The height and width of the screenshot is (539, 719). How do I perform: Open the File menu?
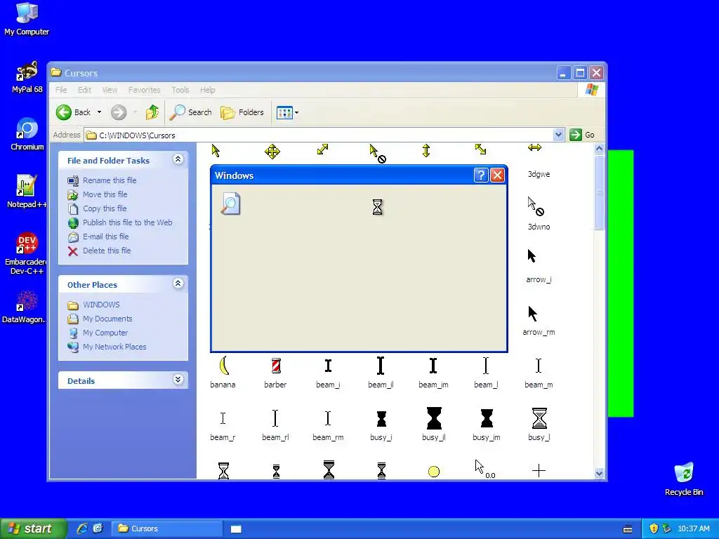[x=62, y=90]
